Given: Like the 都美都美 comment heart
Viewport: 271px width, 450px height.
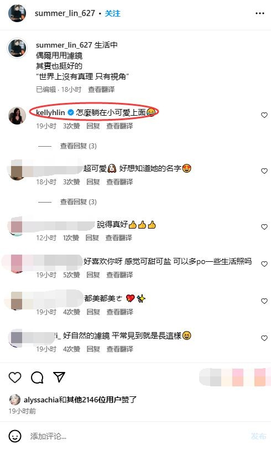Looking at the screenshot, I should pyautogui.click(x=264, y=301).
